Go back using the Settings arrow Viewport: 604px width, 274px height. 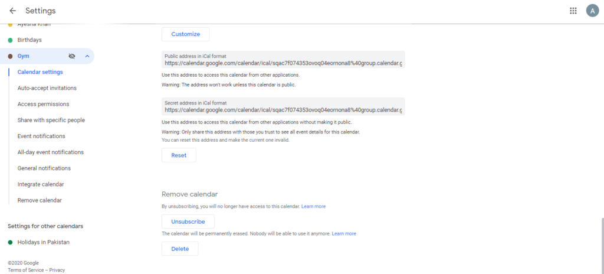tap(13, 11)
